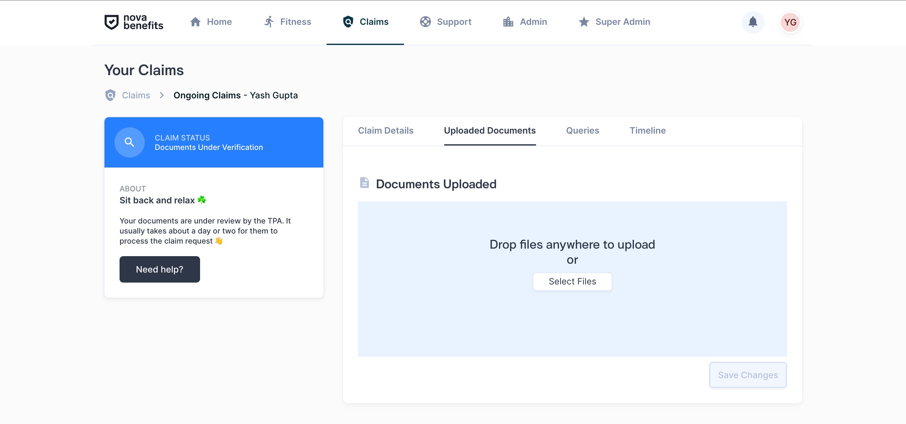Open Admin navigation item
This screenshot has width=906, height=424.
(x=525, y=22)
